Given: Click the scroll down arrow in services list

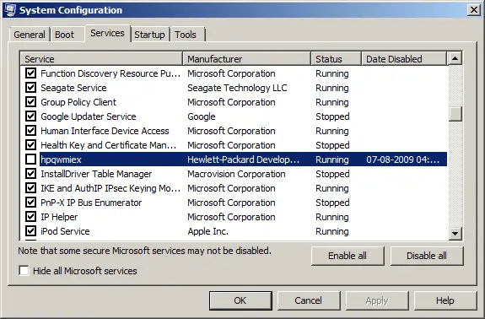Looking at the screenshot, I should (455, 233).
